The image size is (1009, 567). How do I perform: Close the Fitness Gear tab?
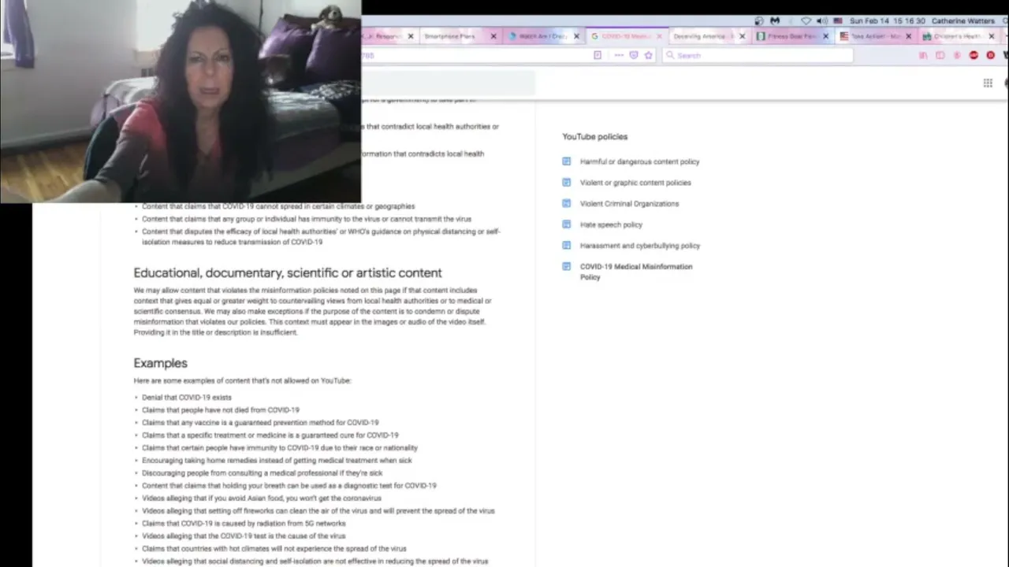pyautogui.click(x=825, y=36)
